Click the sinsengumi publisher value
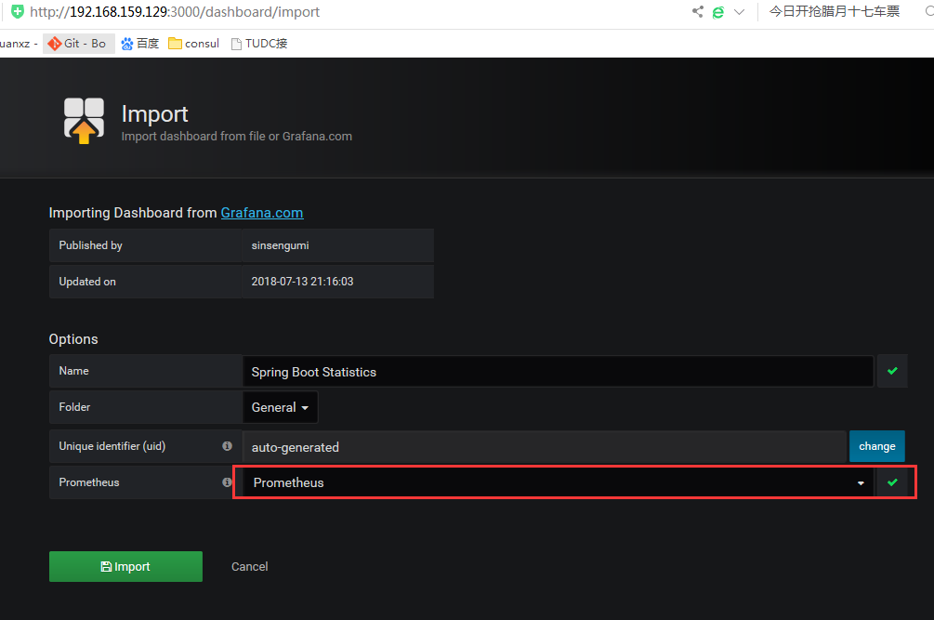Screen dimensions: 934x620 click(280, 245)
